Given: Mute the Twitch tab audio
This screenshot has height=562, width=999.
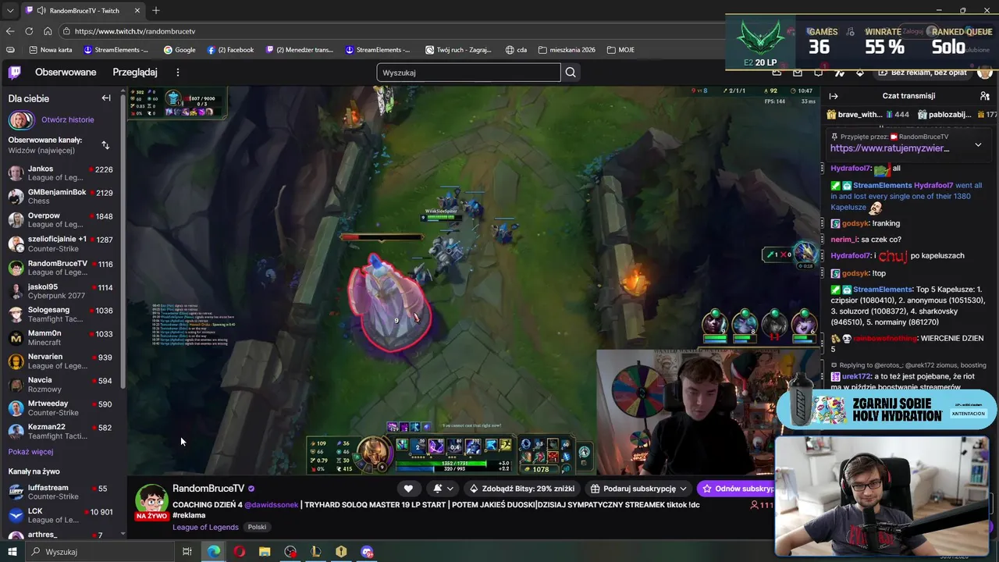Looking at the screenshot, I should coord(40,11).
